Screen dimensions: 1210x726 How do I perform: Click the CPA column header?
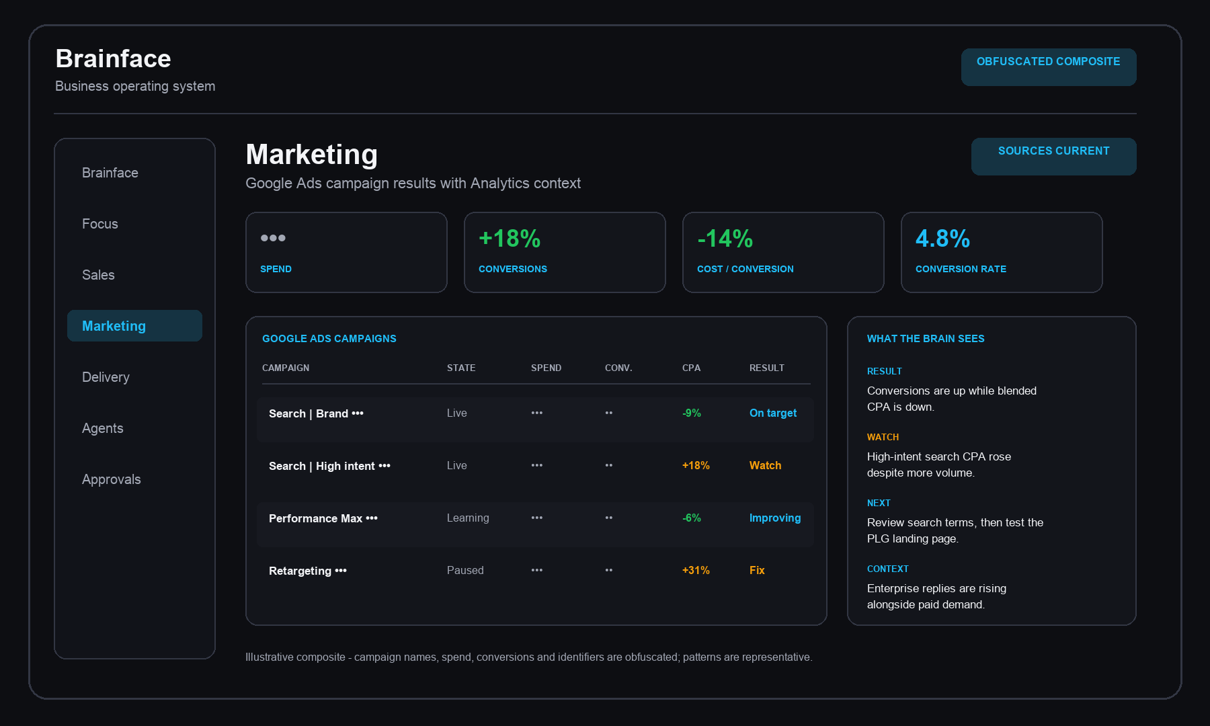(691, 368)
